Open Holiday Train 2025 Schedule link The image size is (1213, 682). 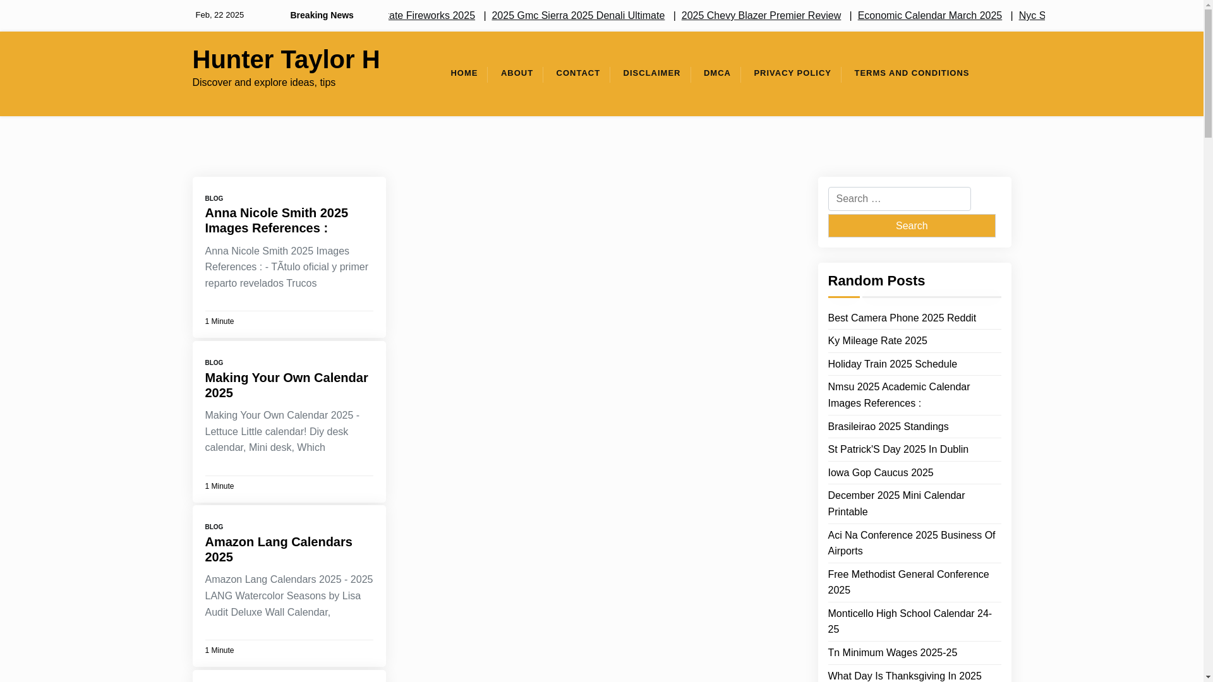tap(892, 364)
